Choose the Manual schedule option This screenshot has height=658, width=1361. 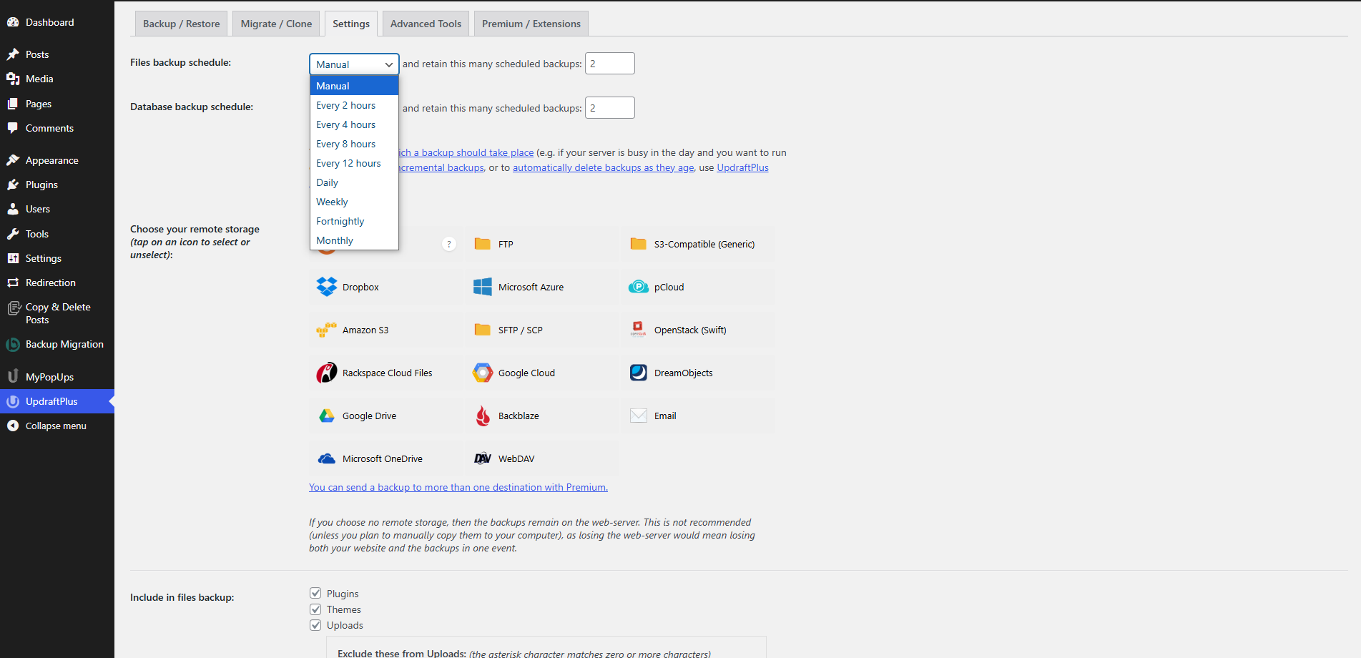[x=354, y=86]
